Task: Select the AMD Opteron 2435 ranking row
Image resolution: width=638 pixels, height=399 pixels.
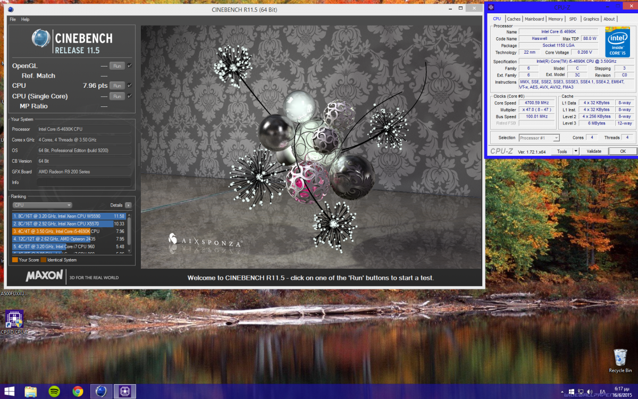Action: (69, 239)
